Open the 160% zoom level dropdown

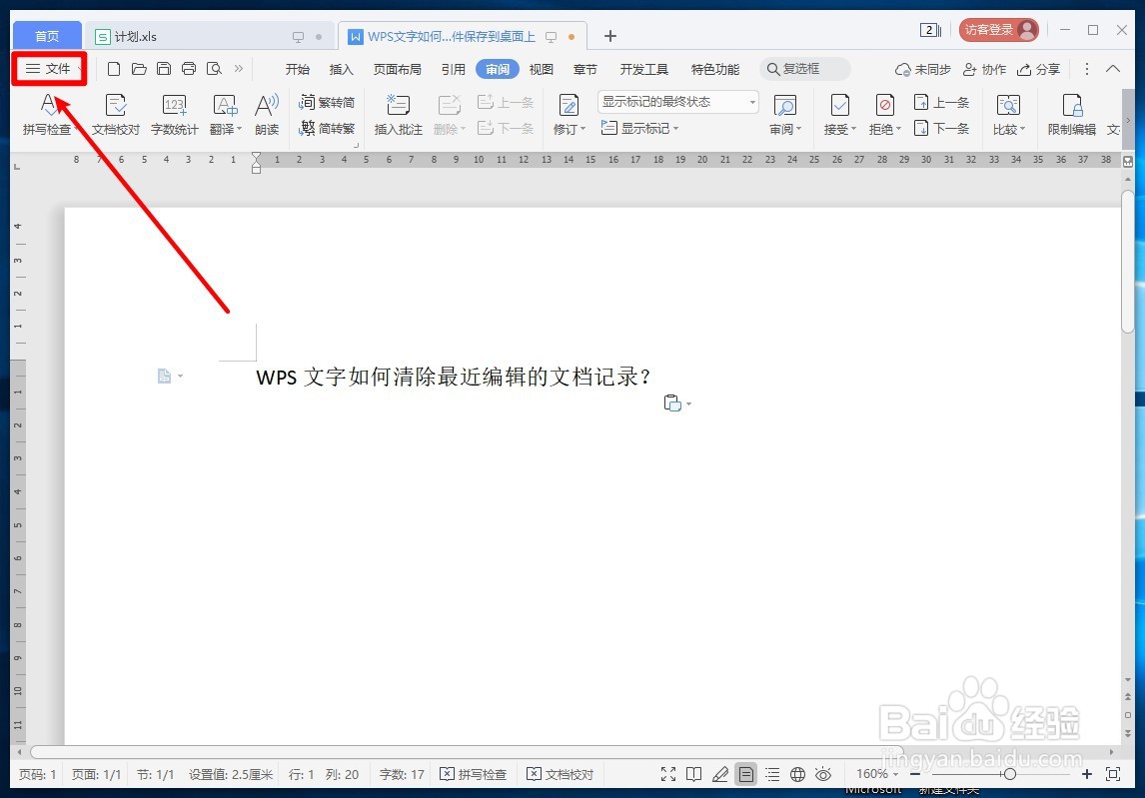point(877,774)
